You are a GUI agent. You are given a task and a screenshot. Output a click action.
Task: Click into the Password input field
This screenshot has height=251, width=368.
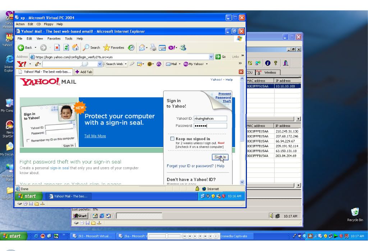tap(210, 125)
